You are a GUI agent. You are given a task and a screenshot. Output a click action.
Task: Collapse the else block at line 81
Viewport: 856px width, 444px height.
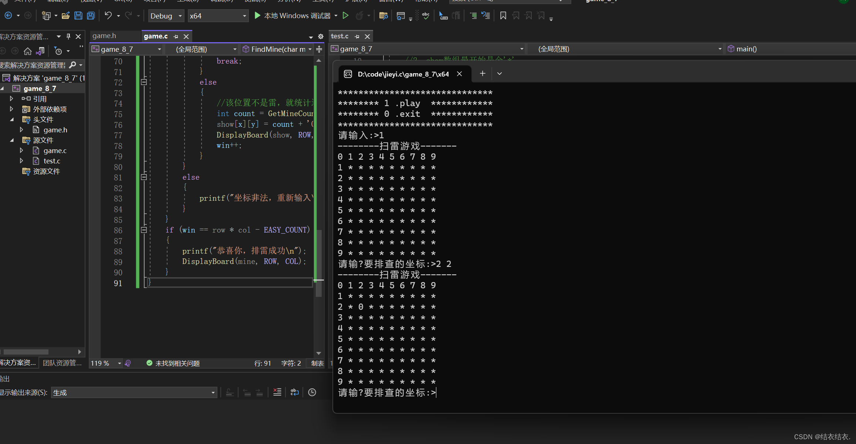pos(144,177)
